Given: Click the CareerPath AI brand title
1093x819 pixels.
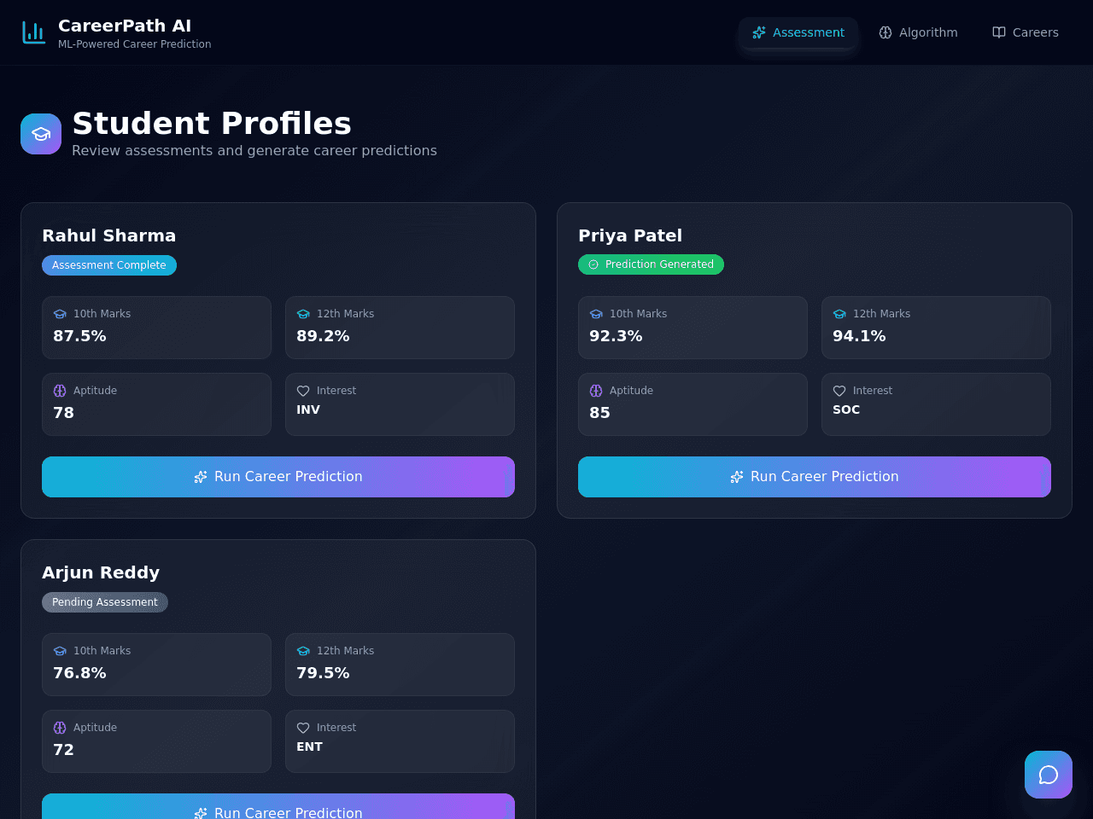Looking at the screenshot, I should point(125,26).
